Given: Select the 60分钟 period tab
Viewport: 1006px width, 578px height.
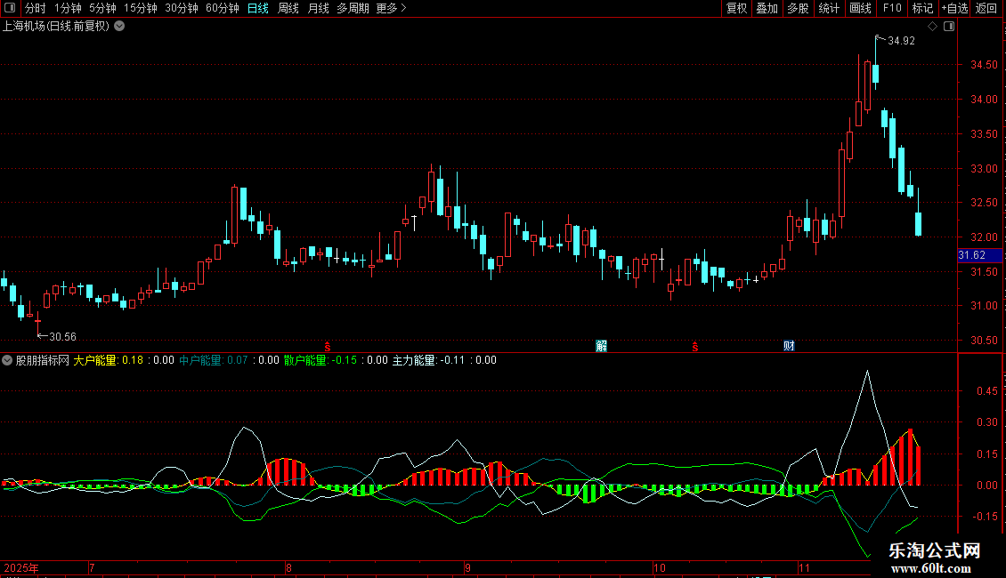Looking at the screenshot, I should tap(222, 8).
